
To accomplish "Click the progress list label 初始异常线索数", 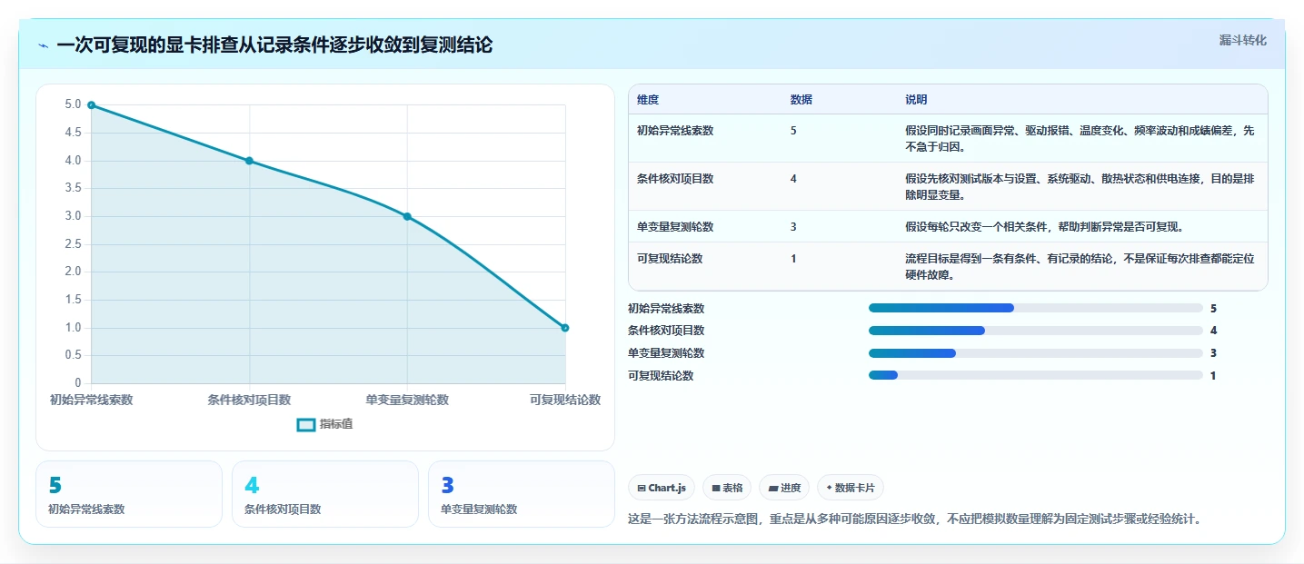I will pyautogui.click(x=666, y=308).
